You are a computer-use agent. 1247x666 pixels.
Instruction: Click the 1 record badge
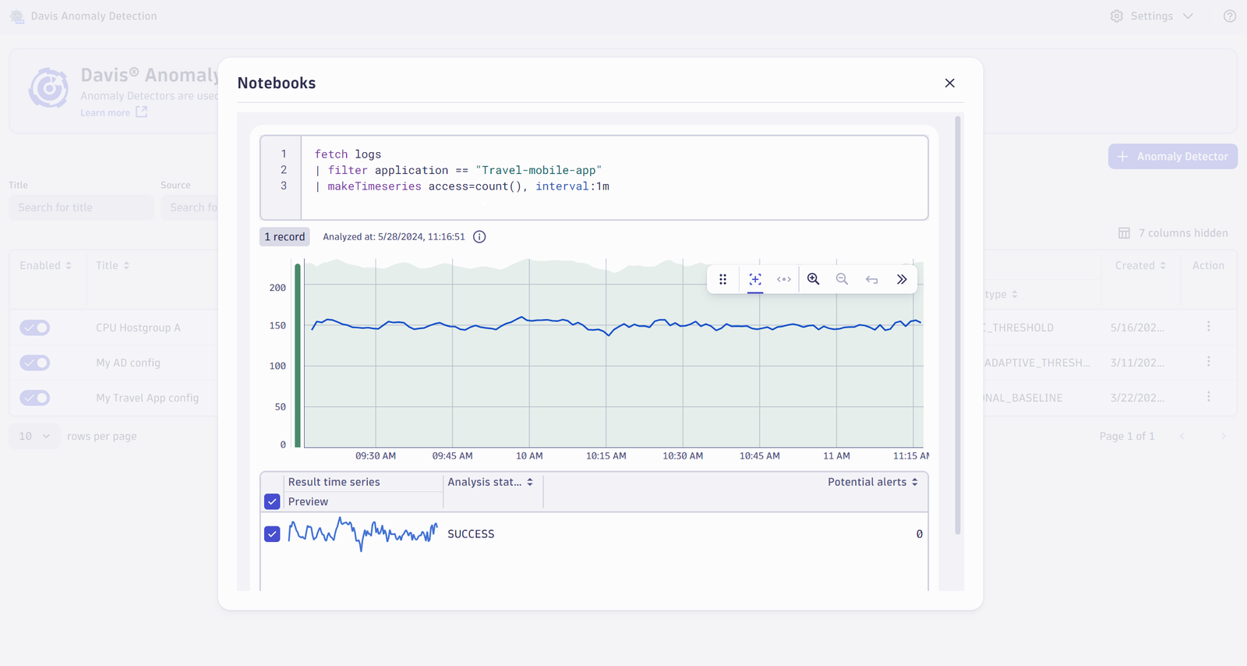tap(284, 237)
